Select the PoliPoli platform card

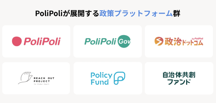(x=36, y=41)
